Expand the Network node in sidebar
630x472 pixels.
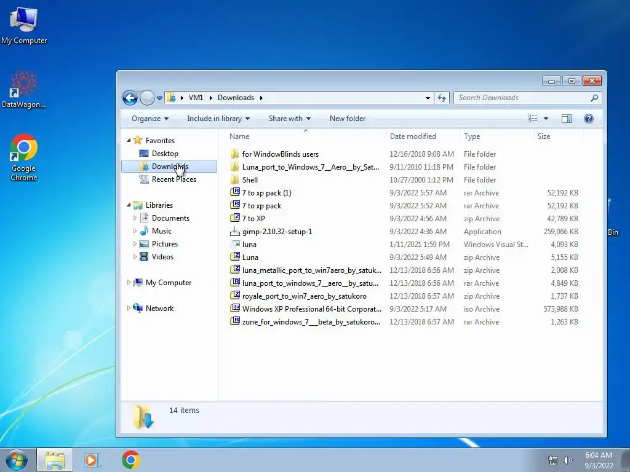pyautogui.click(x=129, y=309)
